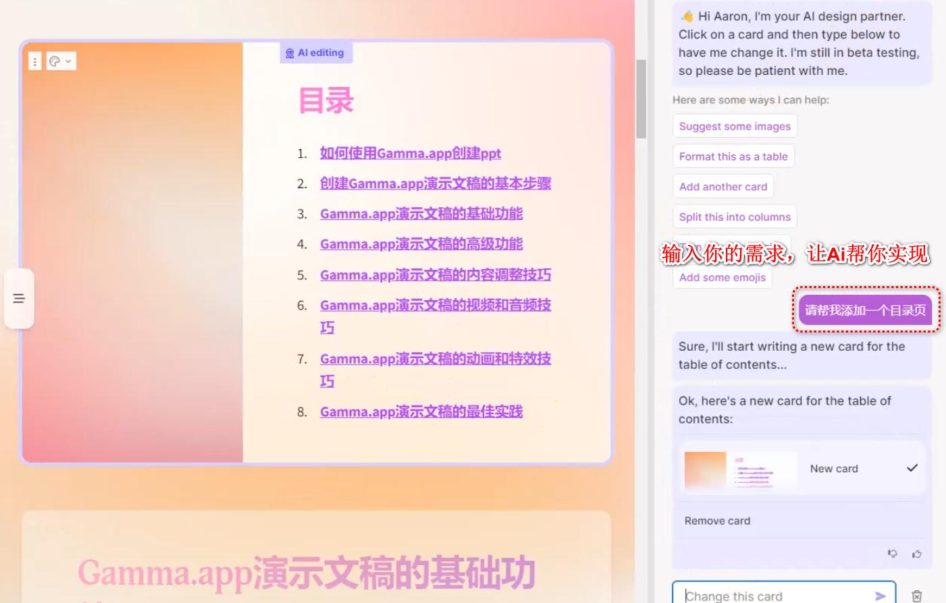Open the 如何使用Gamma.app创建ppt link
This screenshot has width=946, height=603.
pyautogui.click(x=411, y=153)
